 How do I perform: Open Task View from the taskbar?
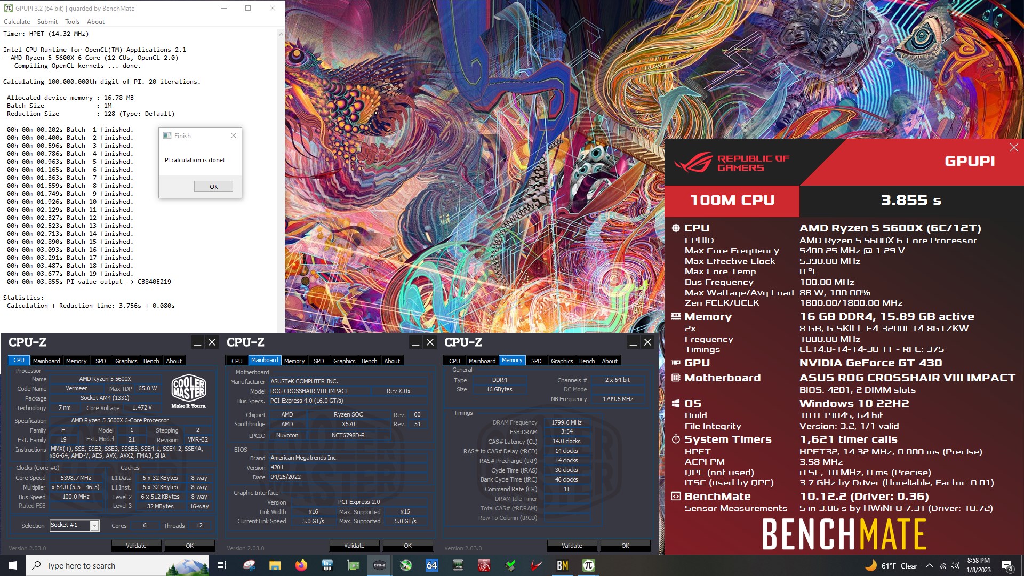[x=222, y=565]
